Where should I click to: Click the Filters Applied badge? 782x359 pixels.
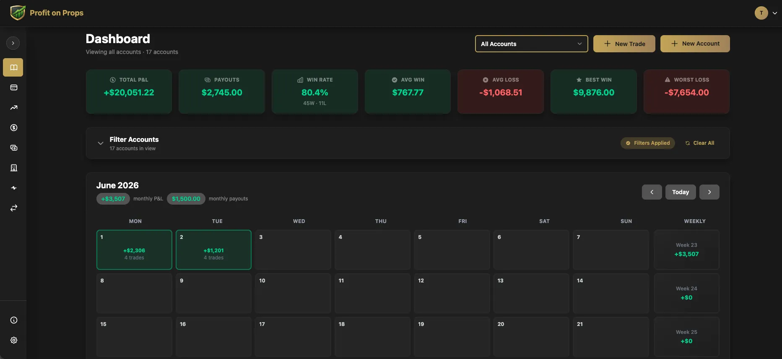(648, 143)
